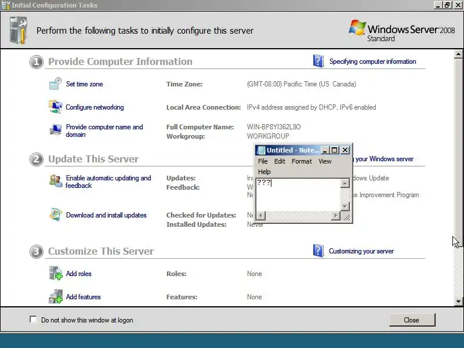Click the WORKGROUP value text
This screenshot has height=348, width=464.
(268, 136)
